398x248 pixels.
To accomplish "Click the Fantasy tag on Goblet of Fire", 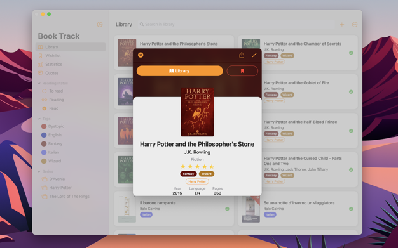I will pyautogui.click(x=271, y=95).
